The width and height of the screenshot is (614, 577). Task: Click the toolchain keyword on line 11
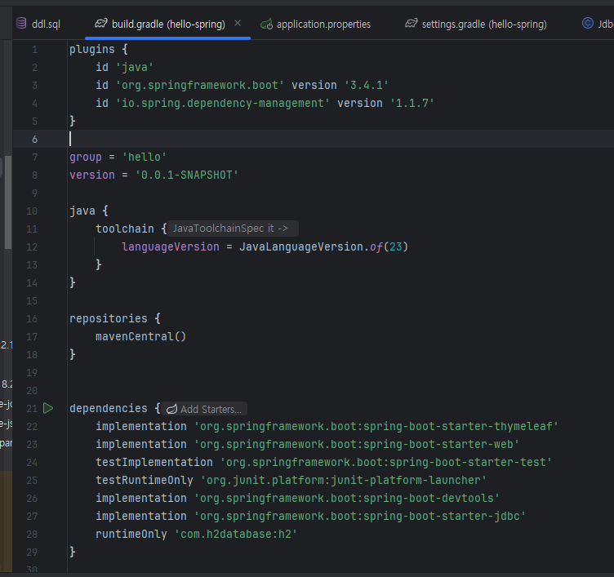(x=125, y=229)
